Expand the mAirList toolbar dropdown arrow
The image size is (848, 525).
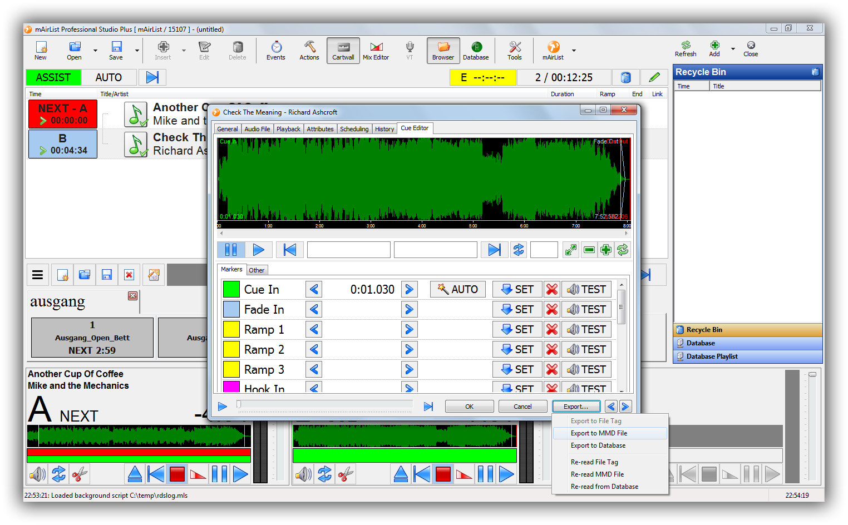(574, 51)
